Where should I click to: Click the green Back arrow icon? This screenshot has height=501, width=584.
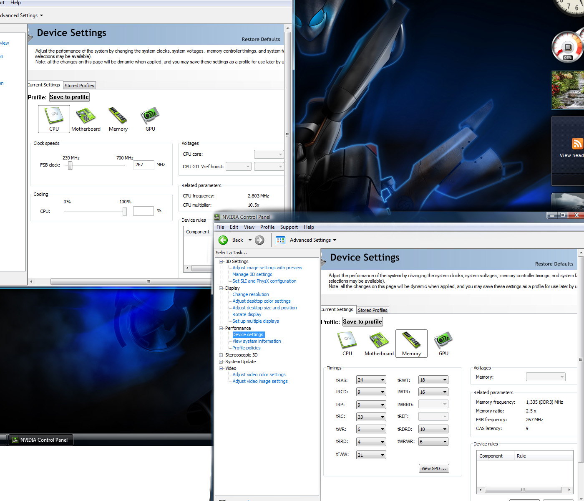tap(223, 240)
